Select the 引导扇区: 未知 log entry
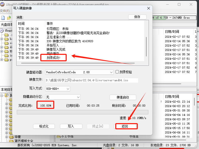 click(x=57, y=29)
